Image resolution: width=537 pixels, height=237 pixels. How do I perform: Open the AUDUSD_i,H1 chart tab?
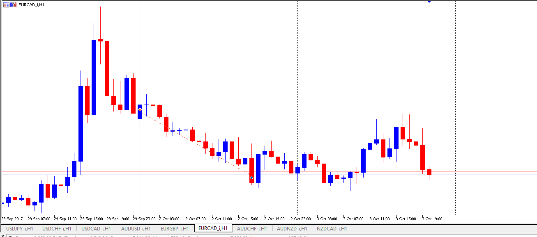pyautogui.click(x=135, y=228)
